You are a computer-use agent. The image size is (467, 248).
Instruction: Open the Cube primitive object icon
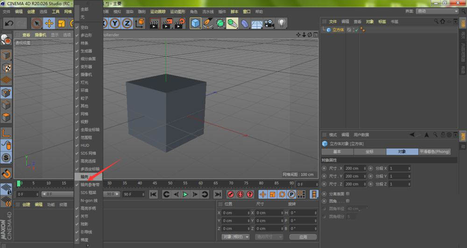[x=195, y=23]
